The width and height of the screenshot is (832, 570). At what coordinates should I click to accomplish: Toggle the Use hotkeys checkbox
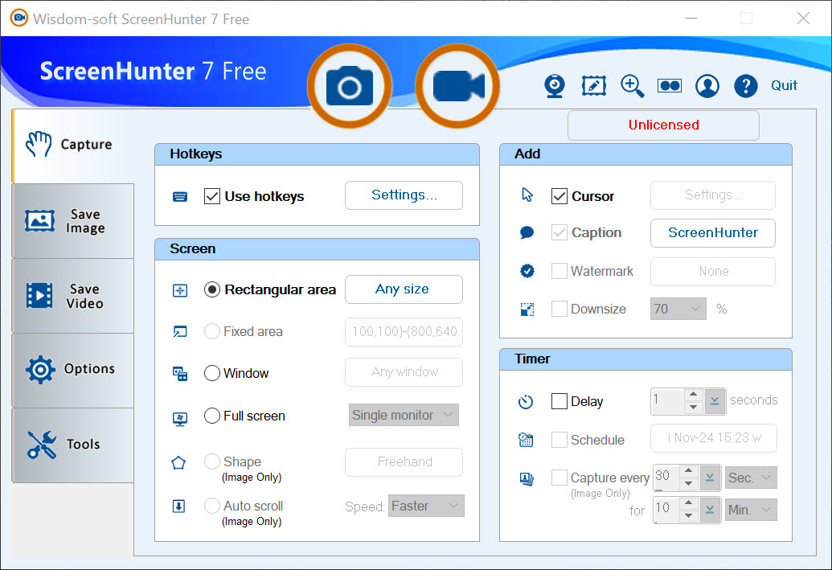[x=212, y=196]
